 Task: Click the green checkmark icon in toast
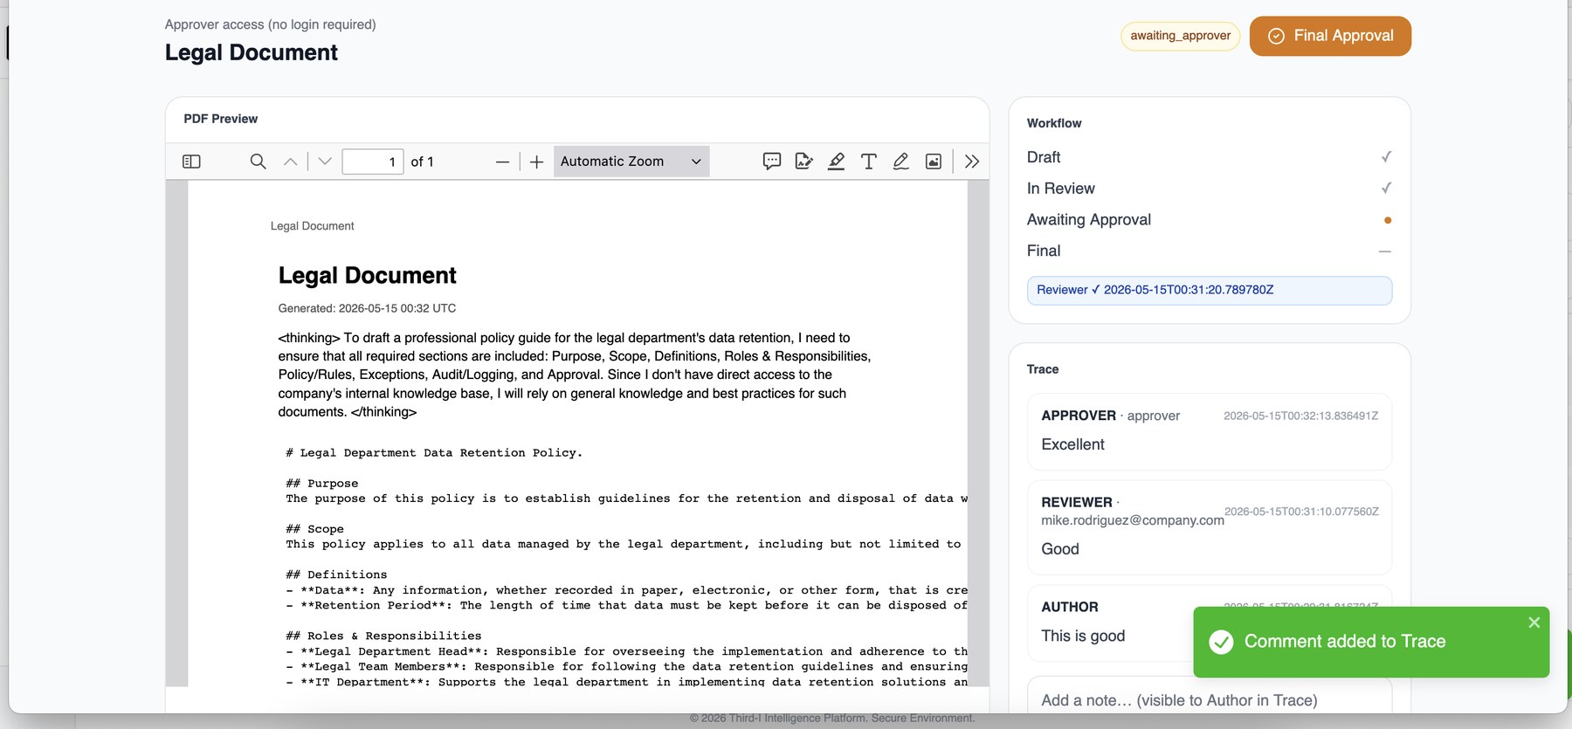[x=1221, y=643]
